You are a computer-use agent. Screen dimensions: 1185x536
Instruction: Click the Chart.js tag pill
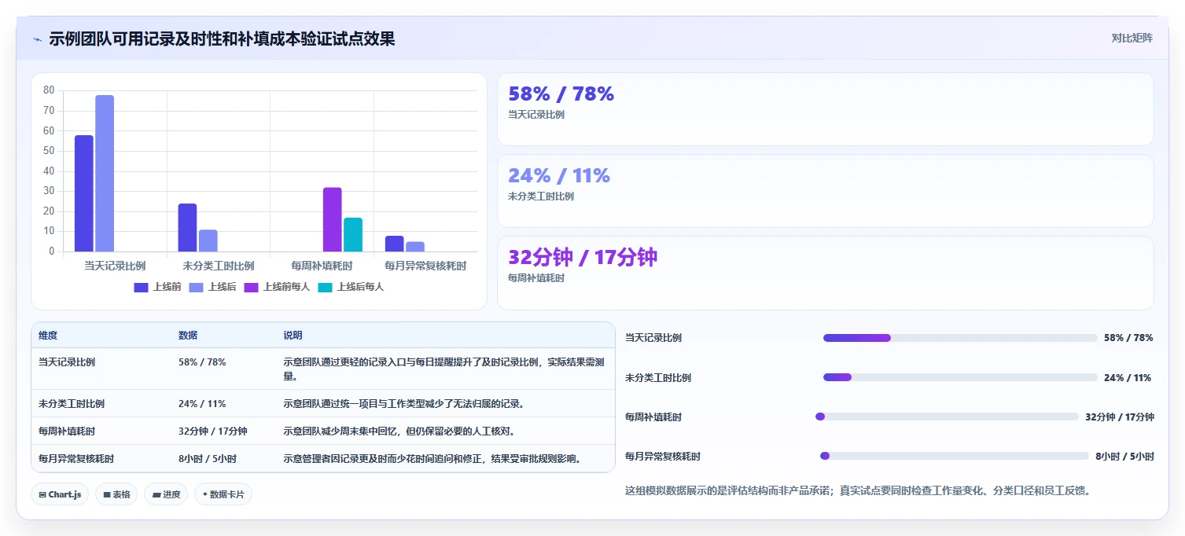pos(60,494)
